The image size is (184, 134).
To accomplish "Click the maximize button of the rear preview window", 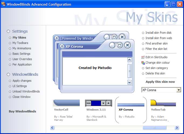I will (114, 37).
